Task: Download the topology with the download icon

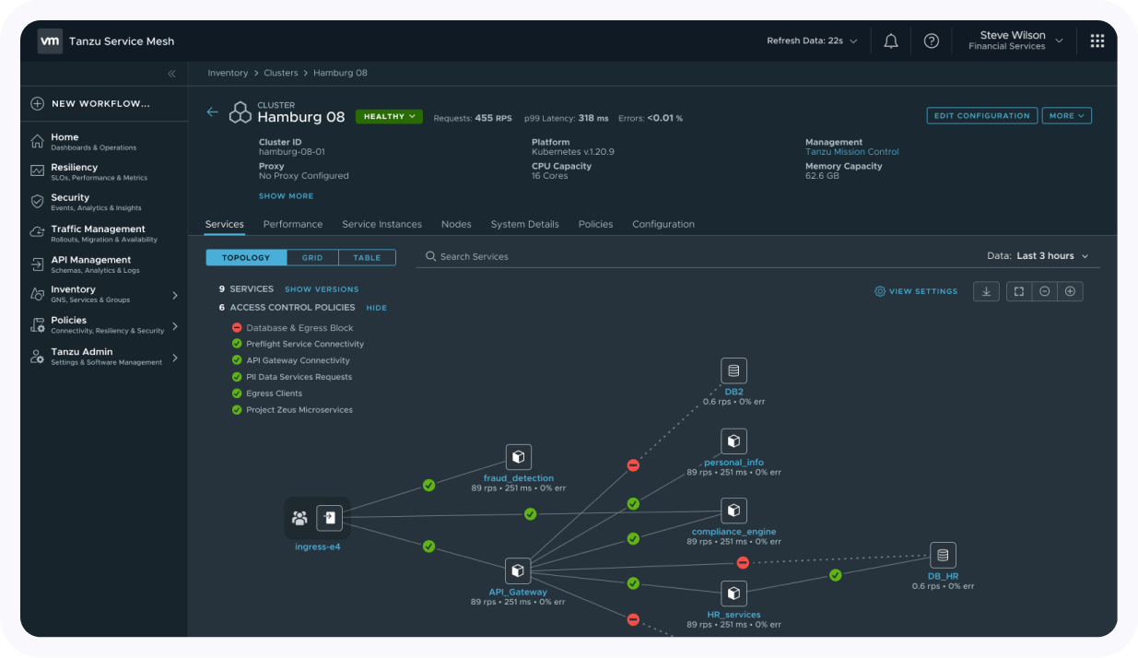Action: click(986, 291)
